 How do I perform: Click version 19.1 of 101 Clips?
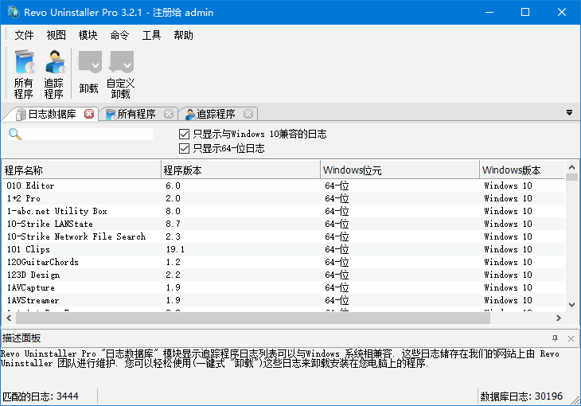175,249
